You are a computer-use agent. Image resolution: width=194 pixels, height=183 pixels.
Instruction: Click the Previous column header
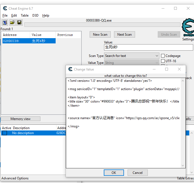(68, 35)
